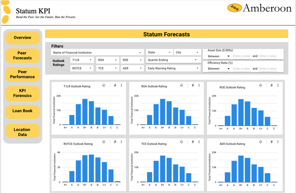Image resolution: width=296 pixels, height=193 pixels.
Task: Click the 'TCE Outlook Rating' chart title
Action: pos(154,144)
